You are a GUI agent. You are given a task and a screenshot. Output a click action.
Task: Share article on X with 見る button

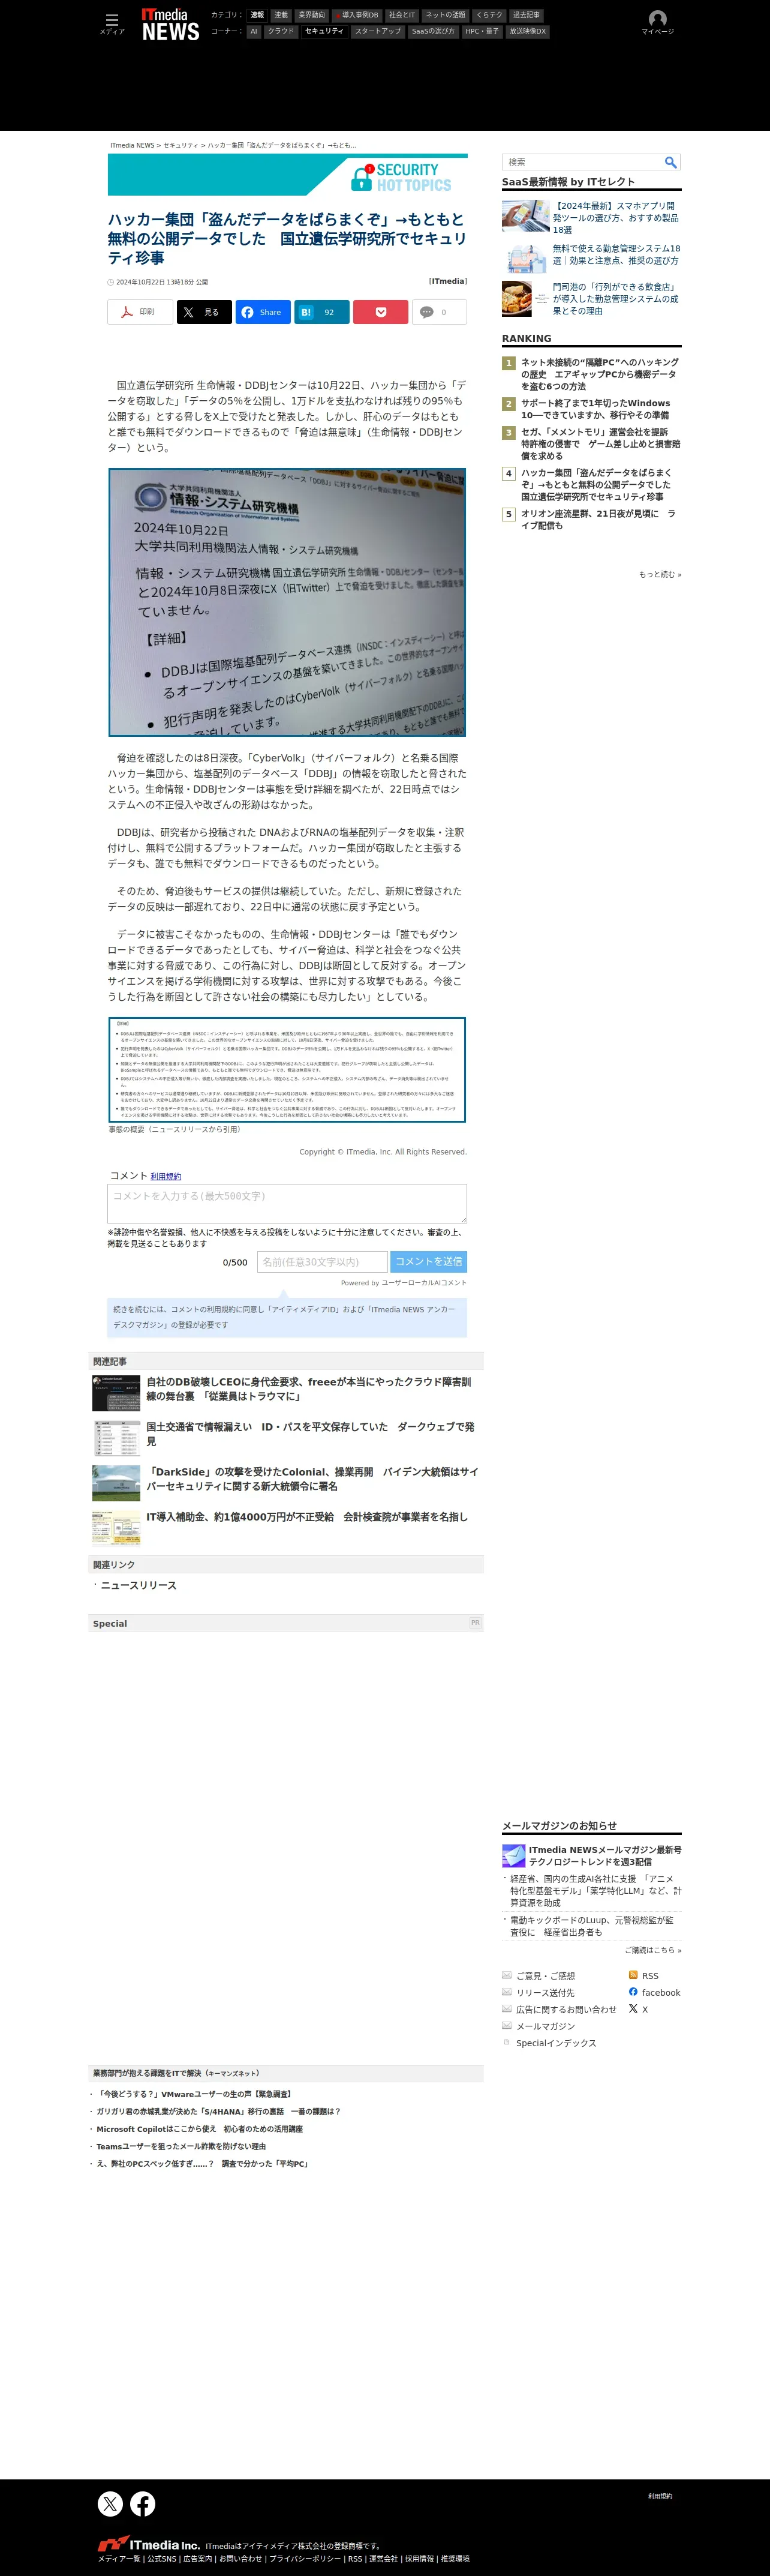coord(204,312)
